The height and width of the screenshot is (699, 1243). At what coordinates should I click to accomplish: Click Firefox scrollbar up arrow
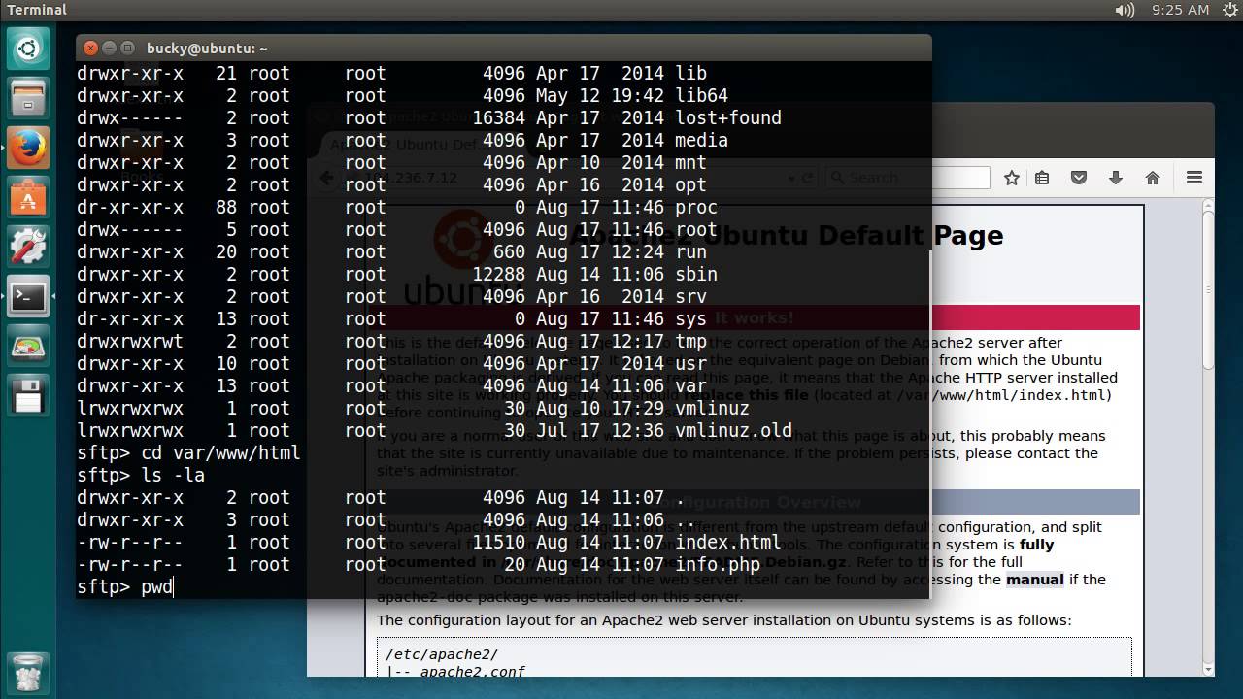1208,206
